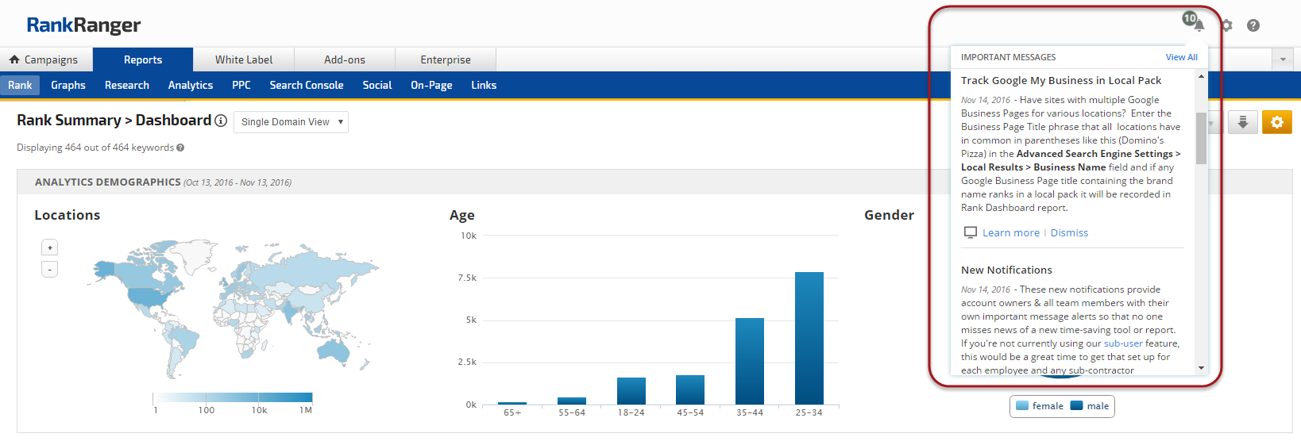1301x441 pixels.
Task: Zoom in on the locations map
Action: (x=49, y=247)
